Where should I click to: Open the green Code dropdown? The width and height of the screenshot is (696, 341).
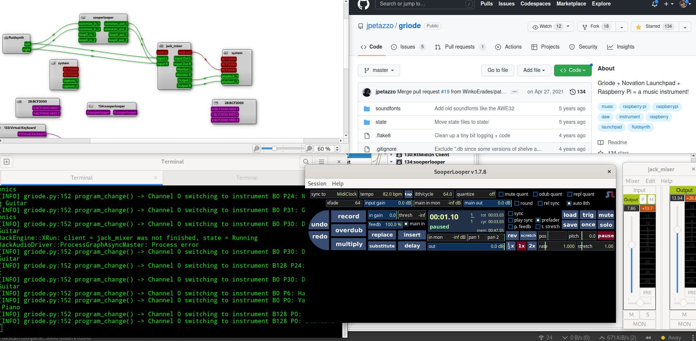point(573,70)
